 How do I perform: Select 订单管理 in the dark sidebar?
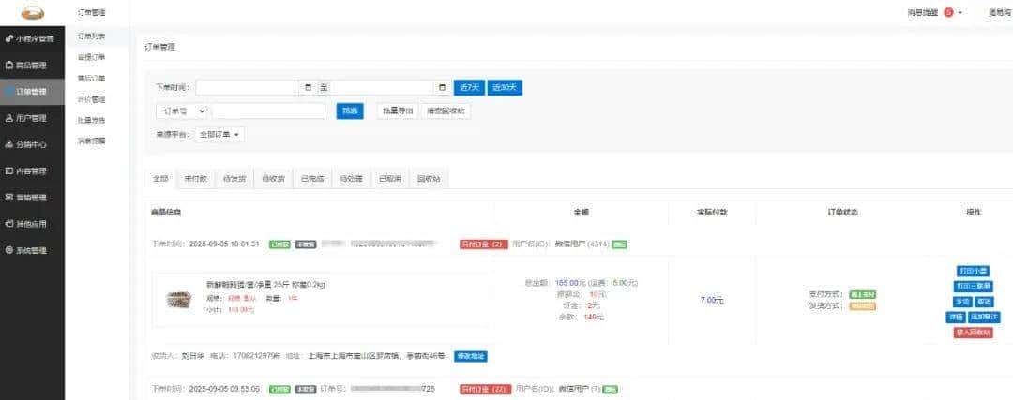[32, 92]
